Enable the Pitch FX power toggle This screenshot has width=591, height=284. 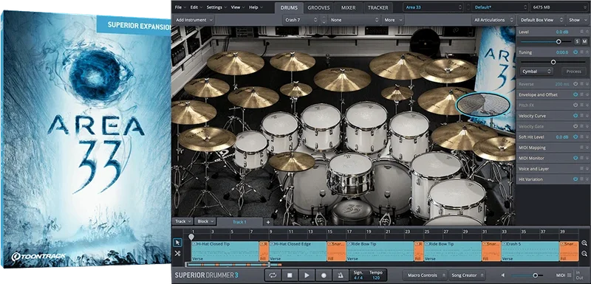pos(575,105)
